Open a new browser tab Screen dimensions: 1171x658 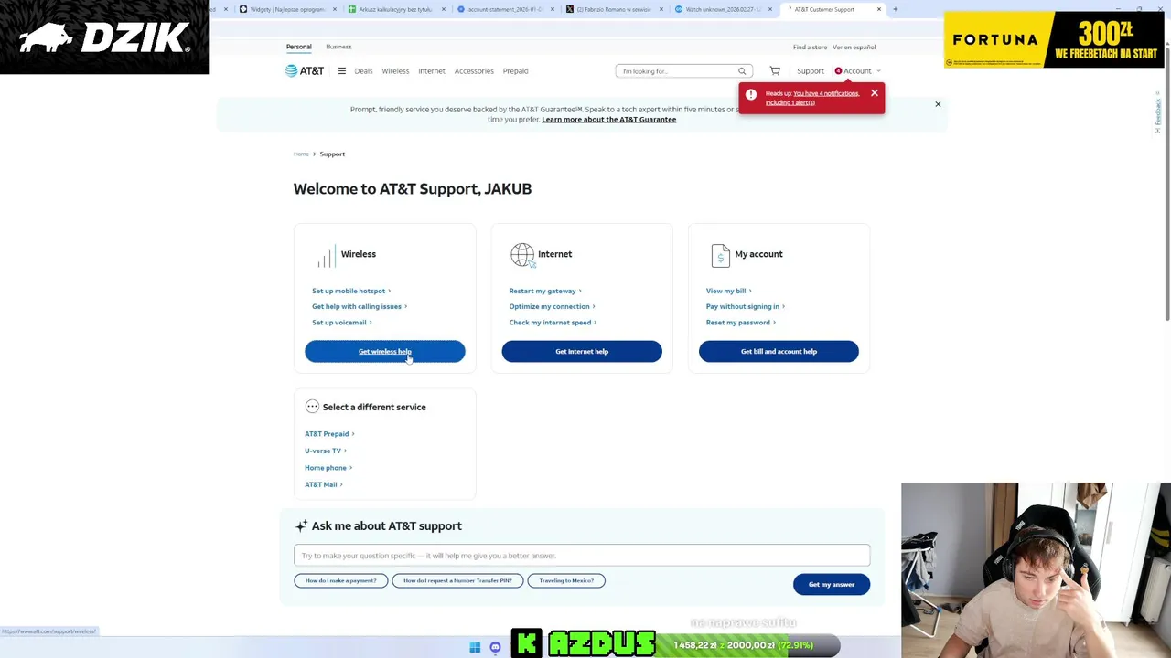tap(895, 9)
